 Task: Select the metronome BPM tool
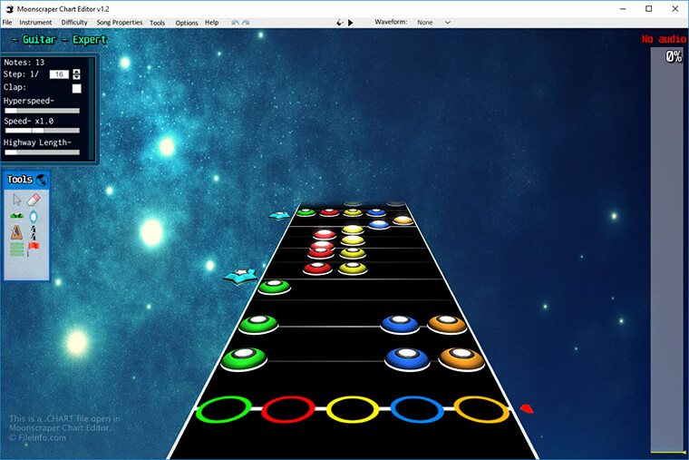[17, 232]
